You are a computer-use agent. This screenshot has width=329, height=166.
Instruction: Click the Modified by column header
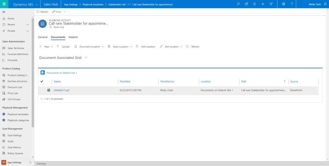[167, 82]
